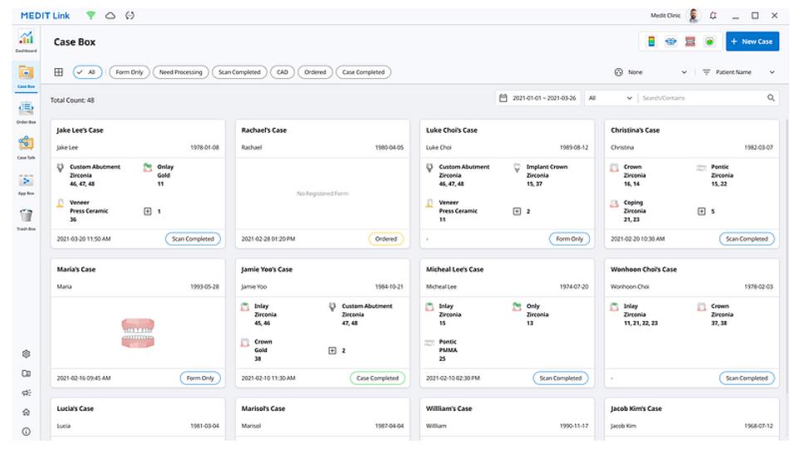Open the None grouping dropdown

650,72
